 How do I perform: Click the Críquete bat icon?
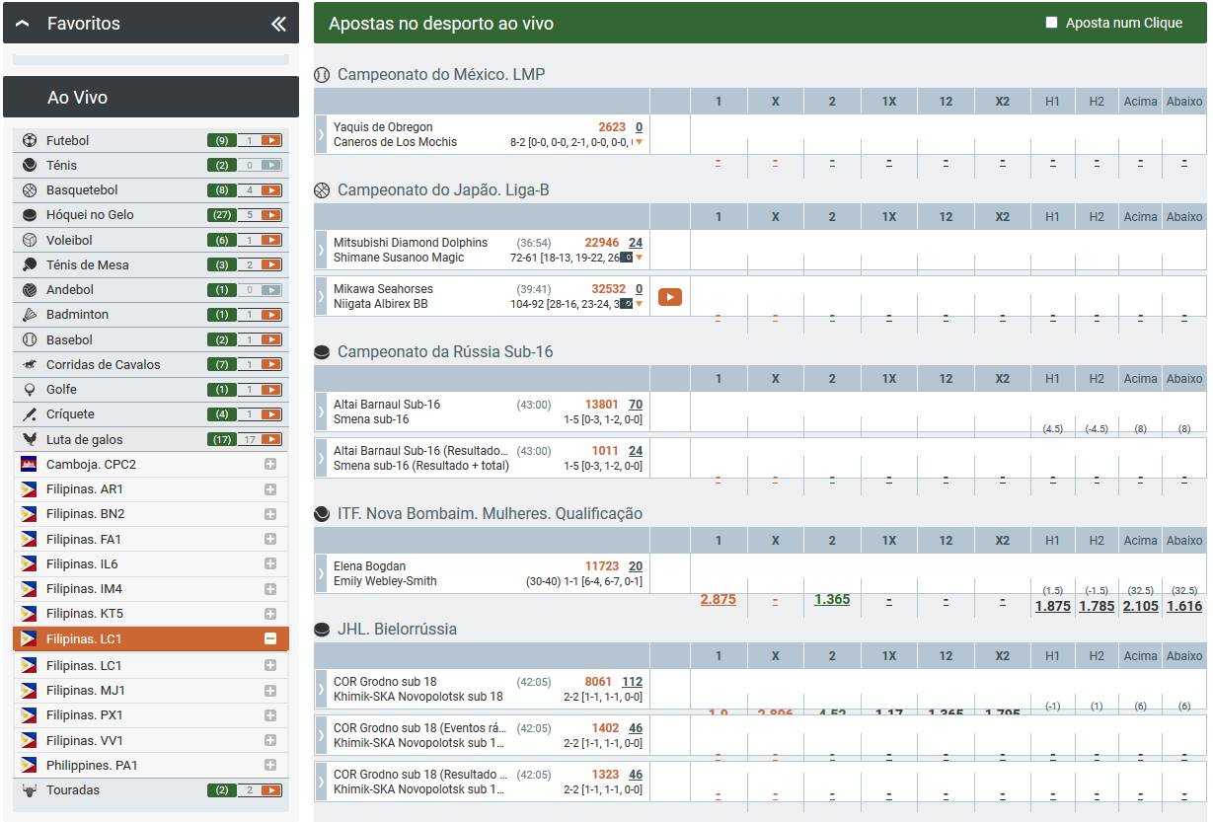coord(30,414)
